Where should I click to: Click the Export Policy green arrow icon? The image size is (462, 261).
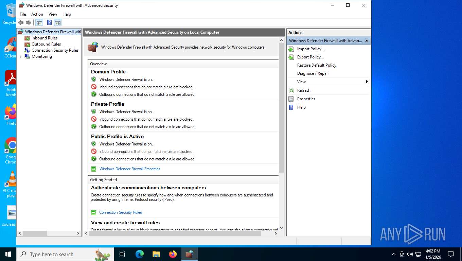(x=291, y=57)
